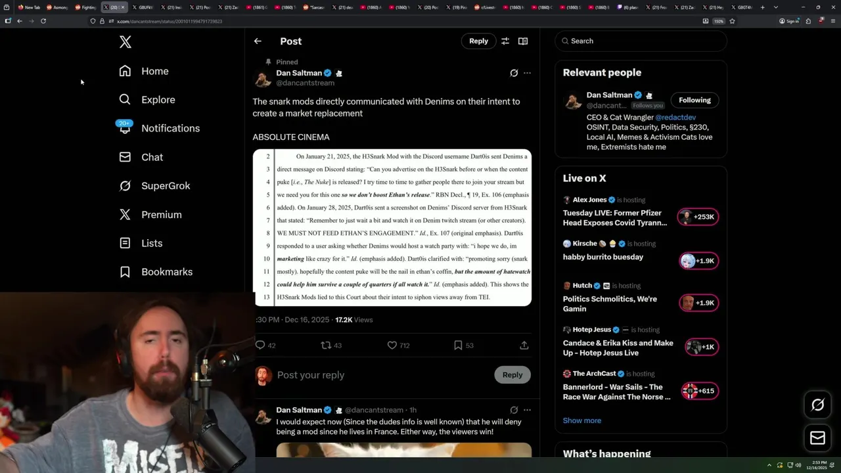The width and height of the screenshot is (841, 473).
Task: Toggle reader view icon in Post header
Action: pyautogui.click(x=523, y=41)
